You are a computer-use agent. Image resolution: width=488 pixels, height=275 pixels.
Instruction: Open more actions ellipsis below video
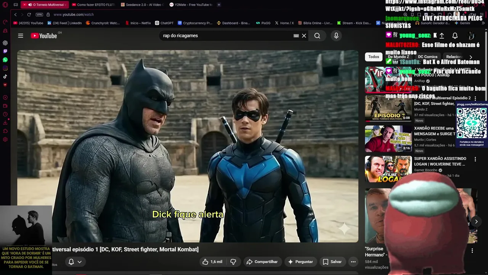[353, 262]
